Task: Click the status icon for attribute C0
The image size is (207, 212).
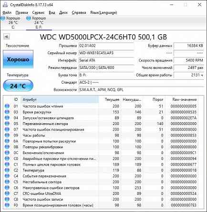Action: (x=7, y=159)
